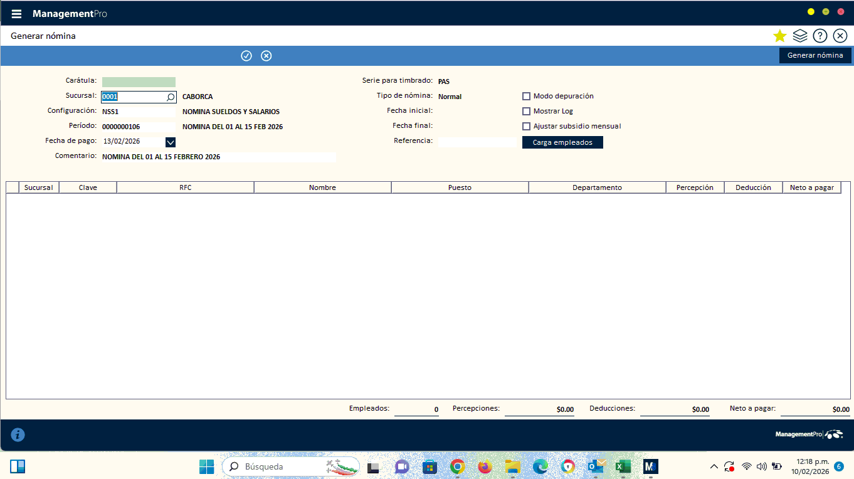Image resolution: width=854 pixels, height=479 pixels.
Task: Click the Departamento column header
Action: pos(597,187)
